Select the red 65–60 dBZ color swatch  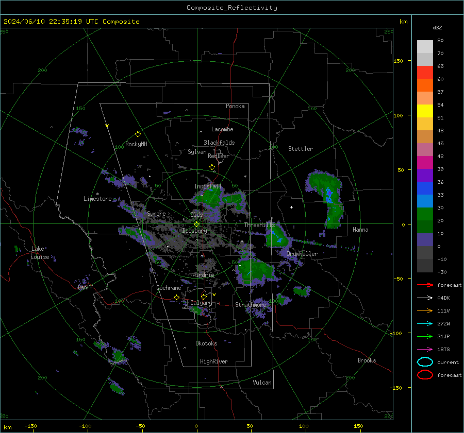tap(425, 73)
